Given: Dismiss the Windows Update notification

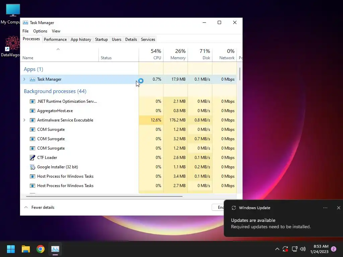Looking at the screenshot, I should (339, 208).
